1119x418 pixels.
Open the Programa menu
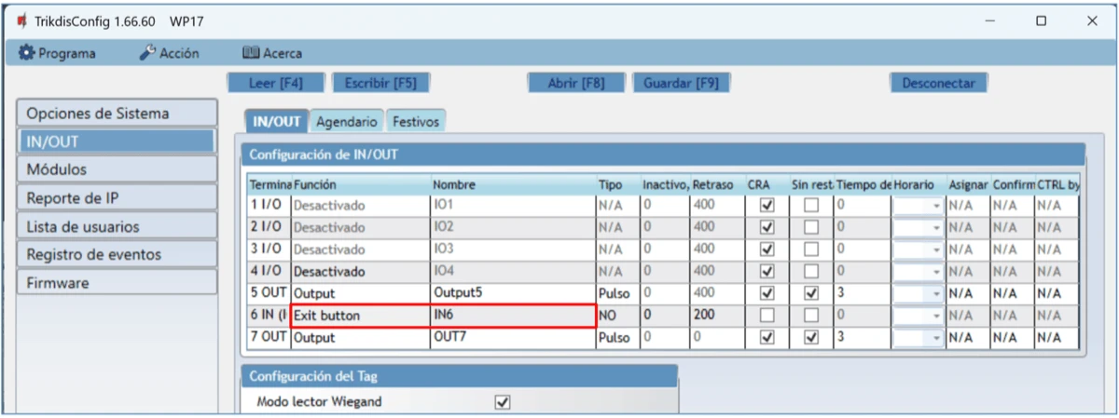[58, 53]
